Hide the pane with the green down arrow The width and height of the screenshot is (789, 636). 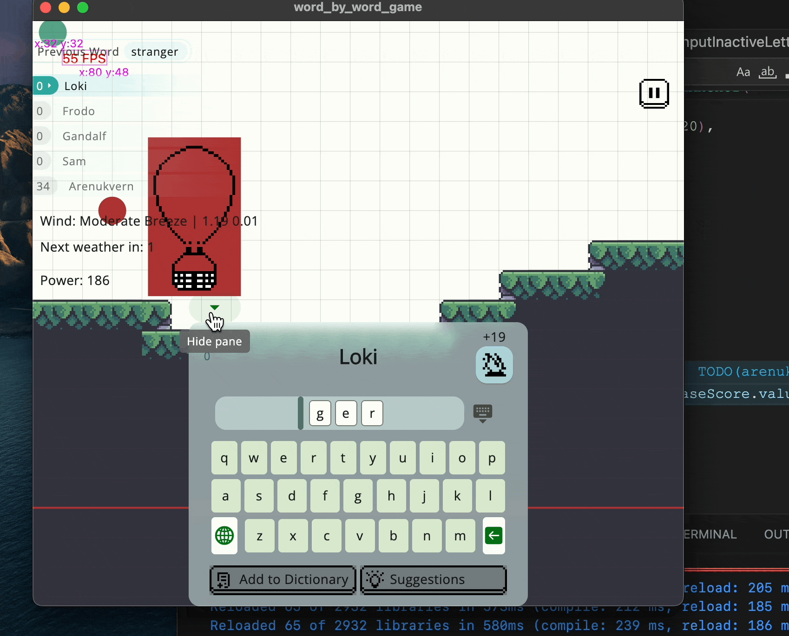[214, 308]
